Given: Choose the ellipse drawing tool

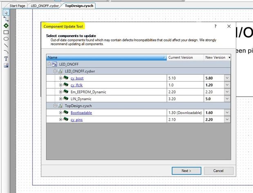Looking at the screenshot, I should [x=6, y=39].
